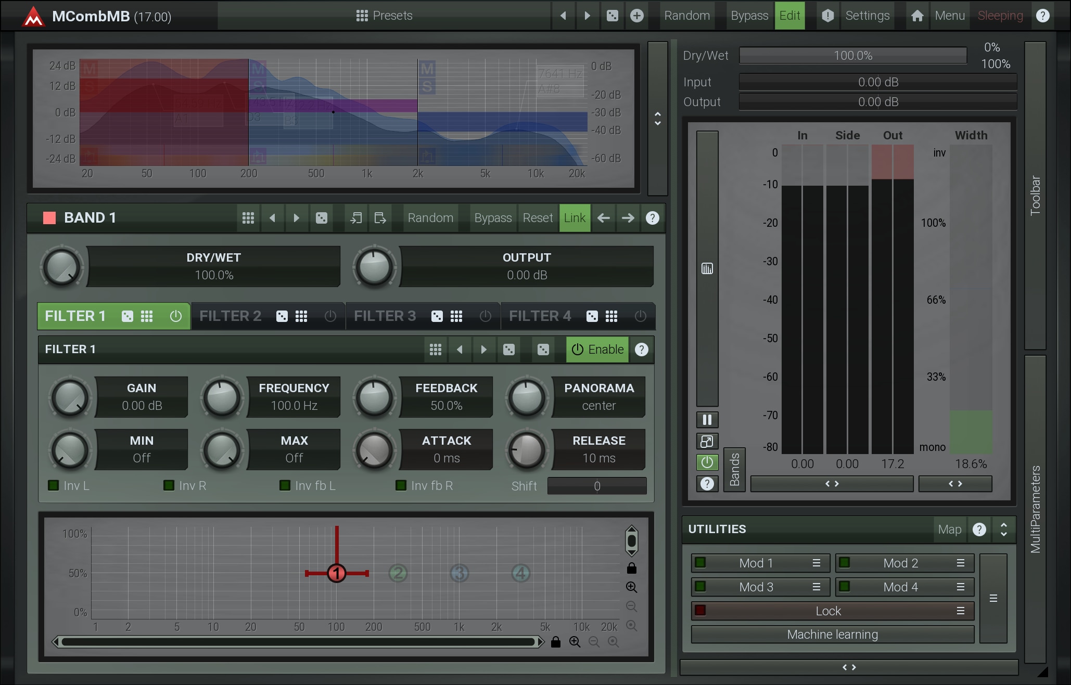Collapse the Utilities panel arrows
Image resolution: width=1071 pixels, height=685 pixels.
[1003, 529]
